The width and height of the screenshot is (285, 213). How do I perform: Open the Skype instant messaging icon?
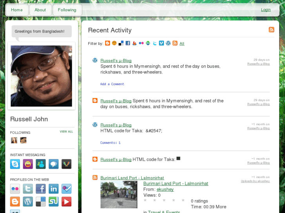click(x=15, y=164)
